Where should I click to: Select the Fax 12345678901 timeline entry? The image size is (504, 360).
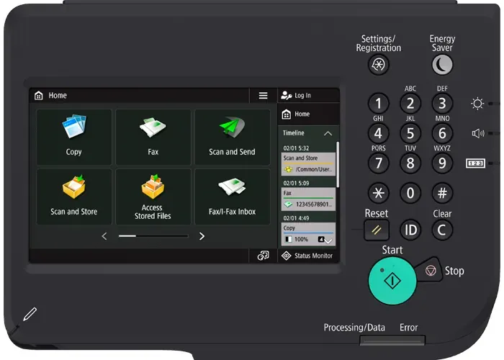tap(308, 199)
